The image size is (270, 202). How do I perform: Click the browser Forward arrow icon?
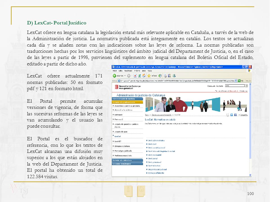pos(129,76)
